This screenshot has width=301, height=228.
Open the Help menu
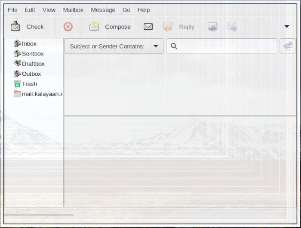(144, 10)
